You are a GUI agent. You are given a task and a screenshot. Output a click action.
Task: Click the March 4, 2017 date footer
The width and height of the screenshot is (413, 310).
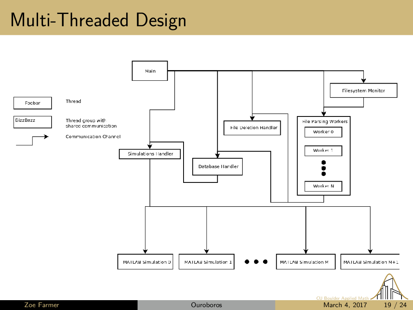click(345, 305)
